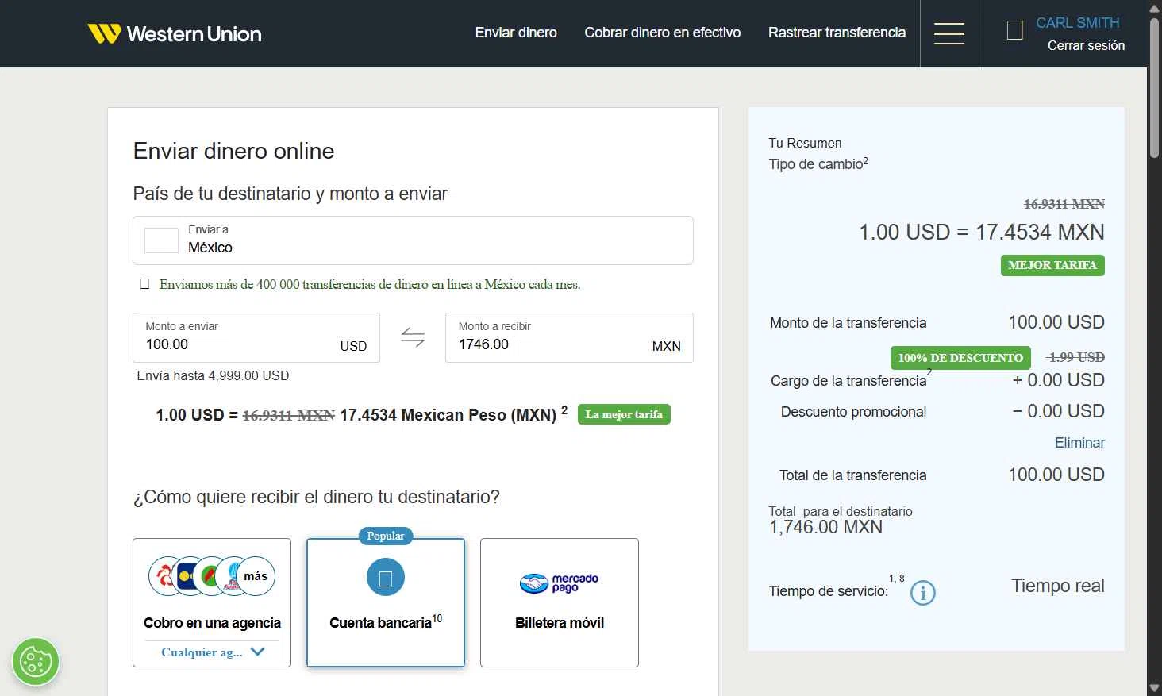Click the Envía hasta 4,999.00 USD text
The width and height of the screenshot is (1162, 696).
(x=213, y=375)
